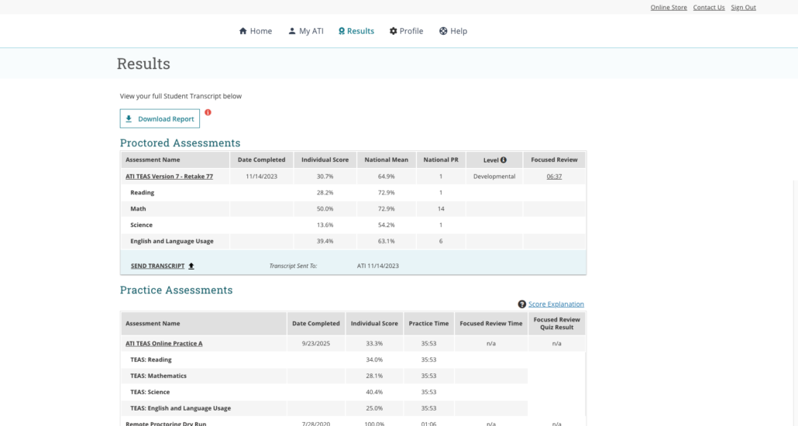
Task: Click the TEAS: Mathematics row label
Action: 158,376
